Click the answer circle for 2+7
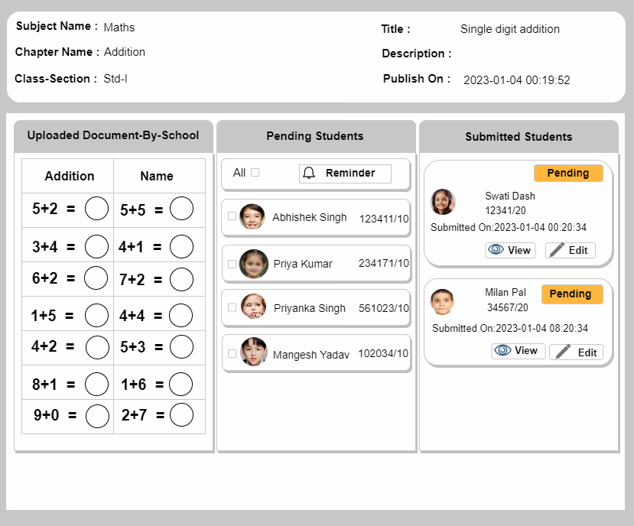This screenshot has height=526, width=634. pyautogui.click(x=181, y=415)
